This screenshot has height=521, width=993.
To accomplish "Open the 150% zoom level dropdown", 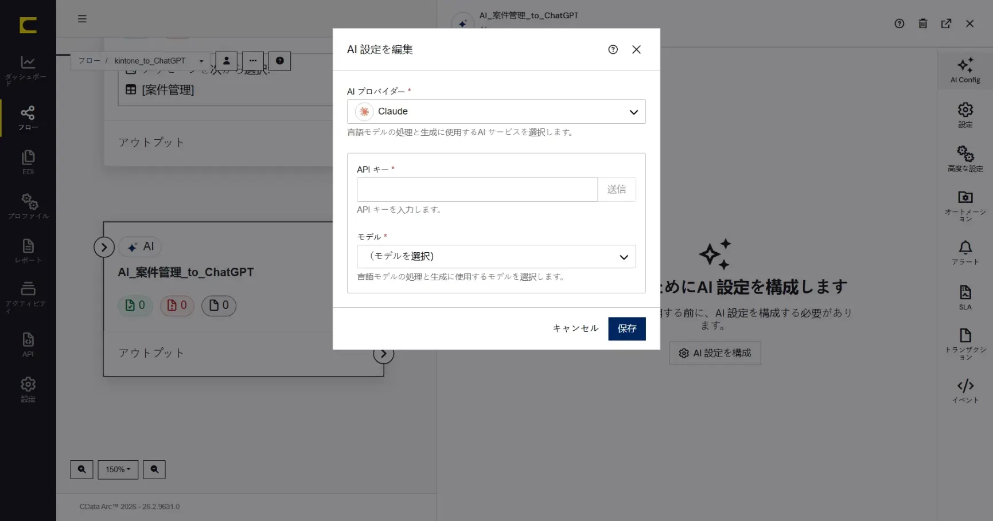I will 118,469.
